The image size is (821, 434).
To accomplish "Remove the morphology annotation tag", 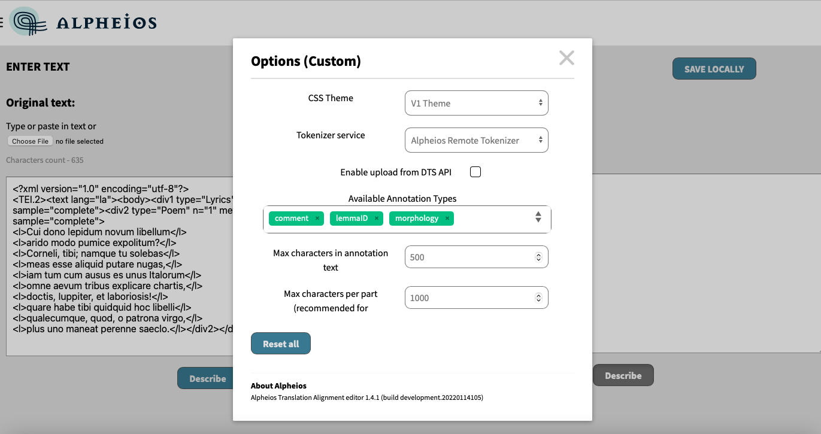I will [447, 218].
